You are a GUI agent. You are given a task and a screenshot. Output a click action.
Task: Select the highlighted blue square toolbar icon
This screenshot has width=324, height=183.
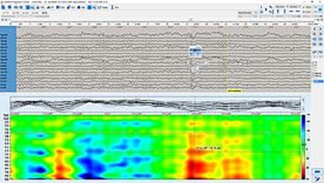[28, 8]
